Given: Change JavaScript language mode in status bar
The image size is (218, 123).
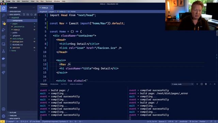Looking at the screenshot, I should click(x=183, y=122).
